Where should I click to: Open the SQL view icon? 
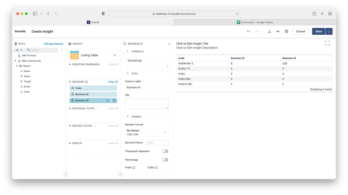[278, 31]
